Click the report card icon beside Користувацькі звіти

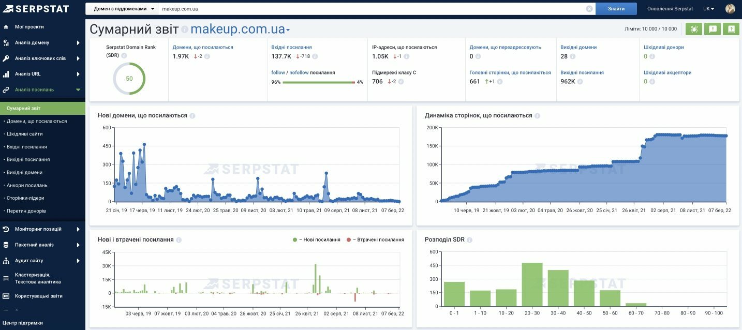[6, 296]
